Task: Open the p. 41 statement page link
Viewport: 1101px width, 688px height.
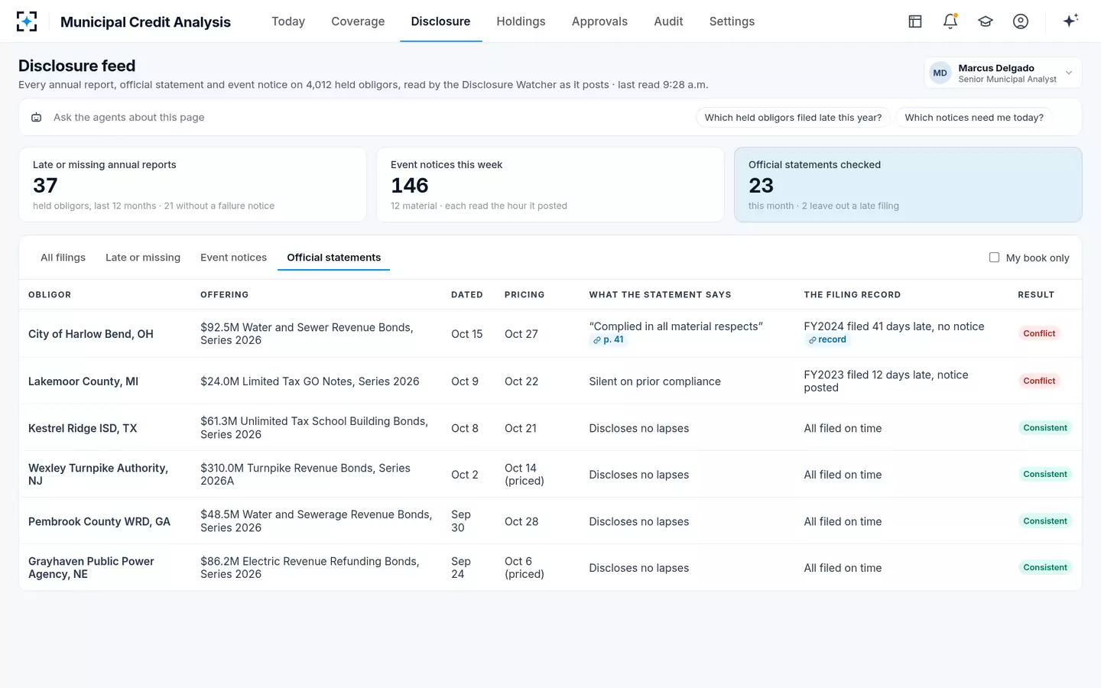Action: [609, 340]
